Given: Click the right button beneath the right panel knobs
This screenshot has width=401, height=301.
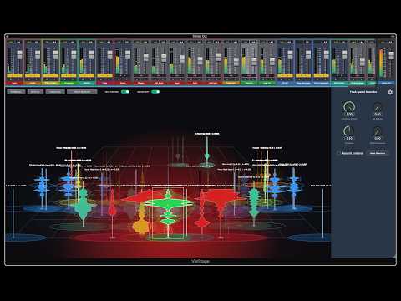Looking at the screenshot, I should coord(378,153).
